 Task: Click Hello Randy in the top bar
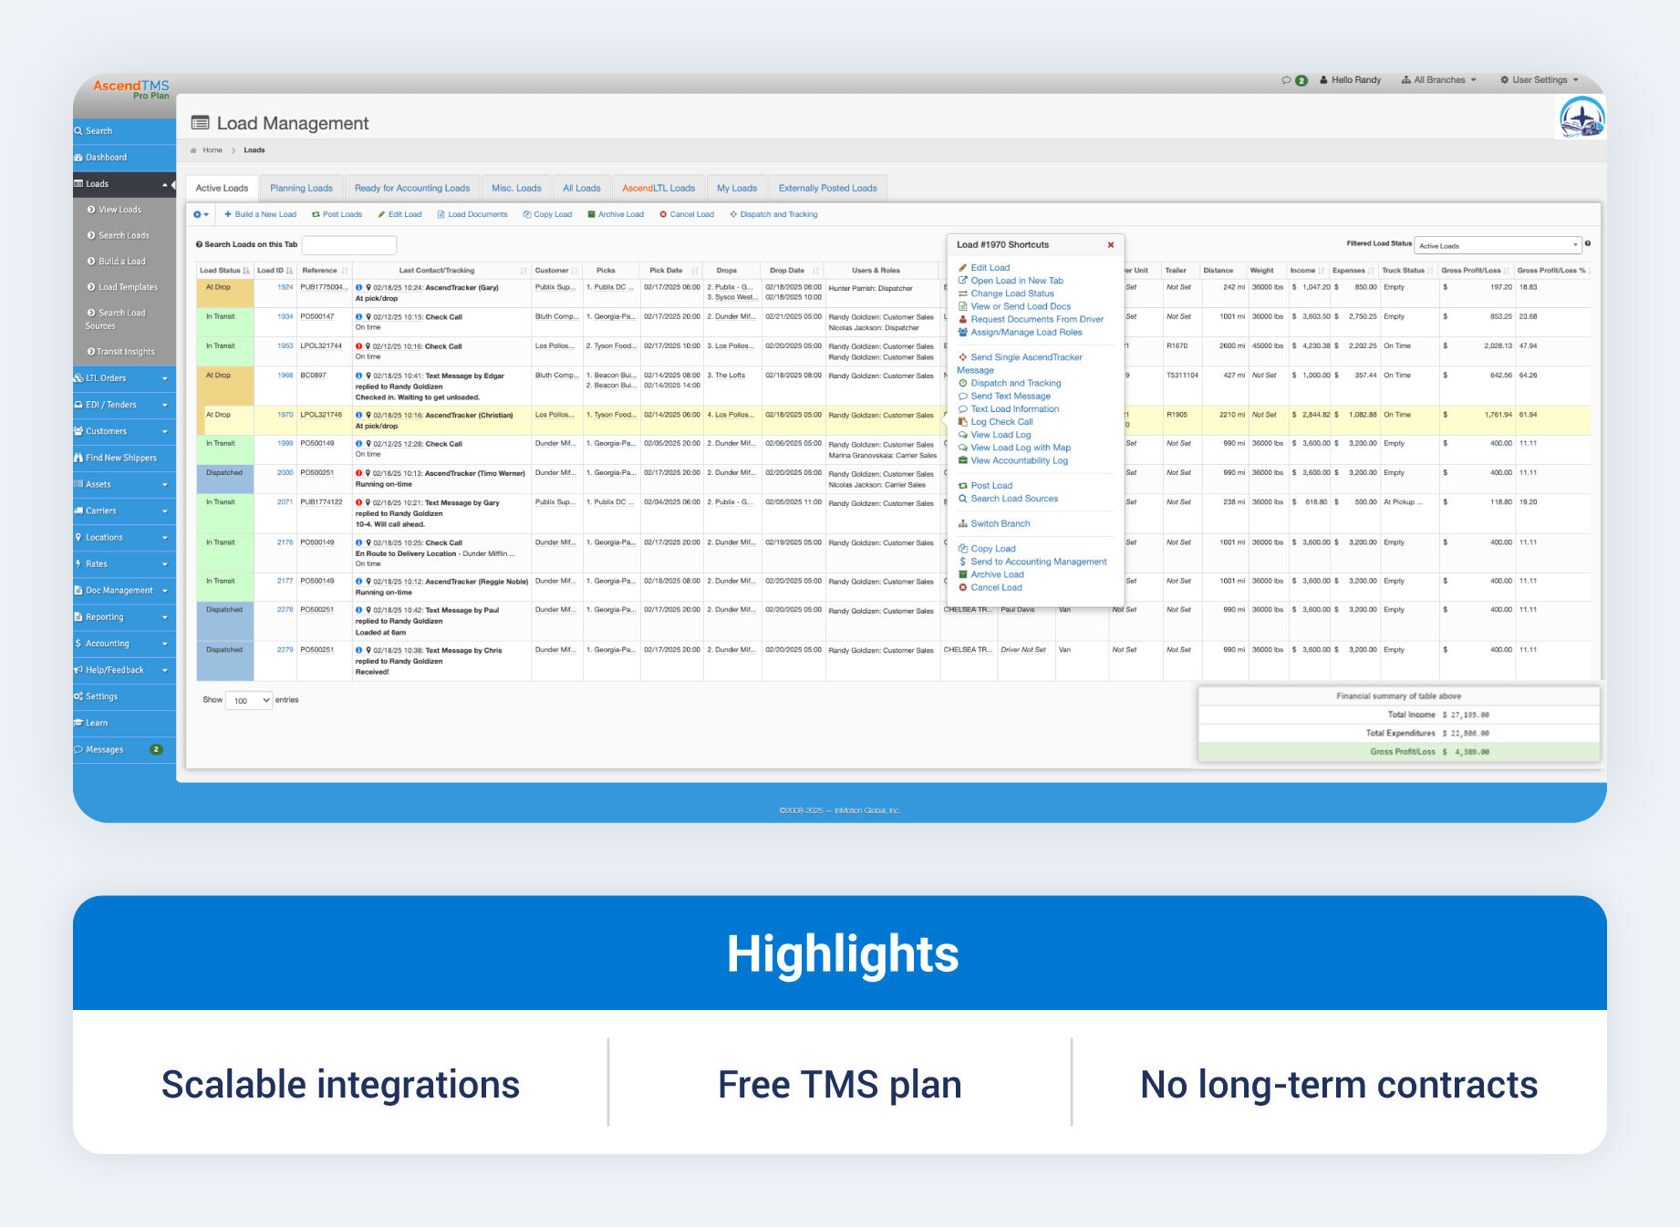pos(1351,80)
